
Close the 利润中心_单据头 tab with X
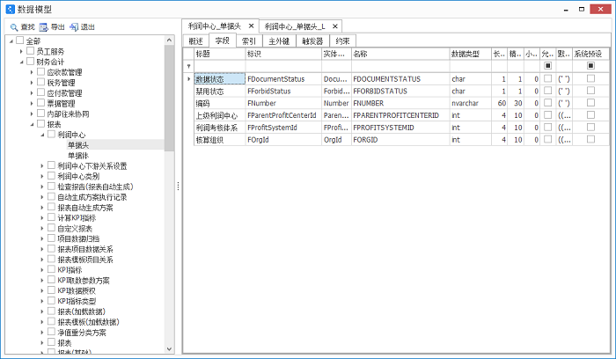250,27
